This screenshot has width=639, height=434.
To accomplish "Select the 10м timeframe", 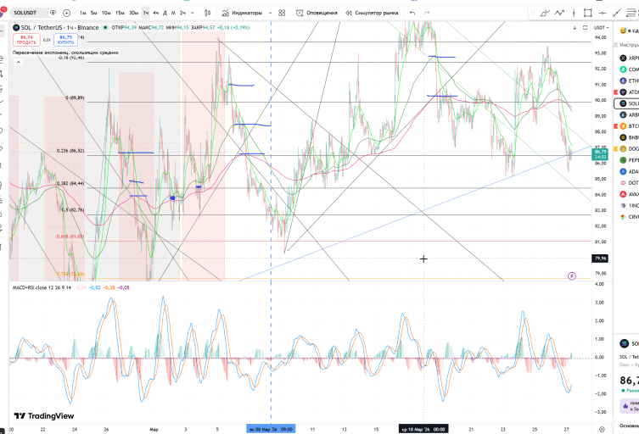I will pyautogui.click(x=106, y=13).
